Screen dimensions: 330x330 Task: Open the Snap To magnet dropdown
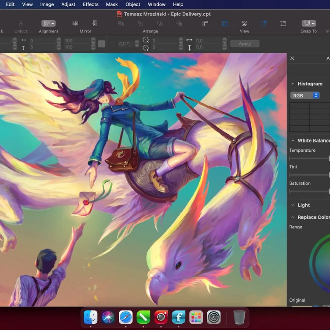[309, 23]
